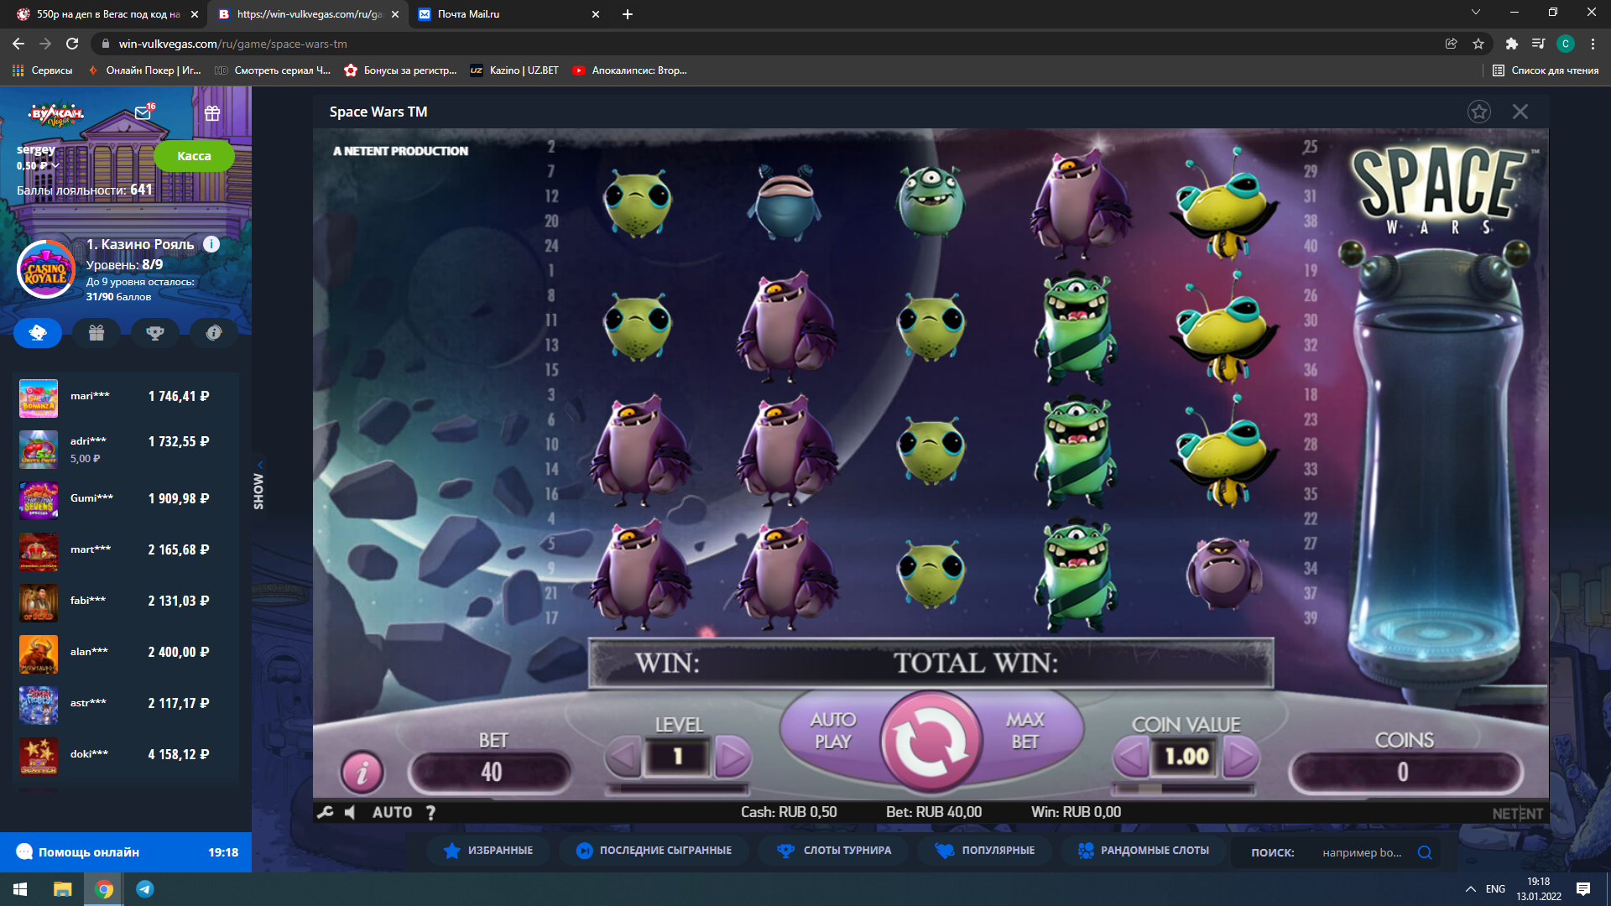This screenshot has width=1611, height=906.
Task: Open the Kazino | UZ.BET bookmark
Action: coord(514,70)
